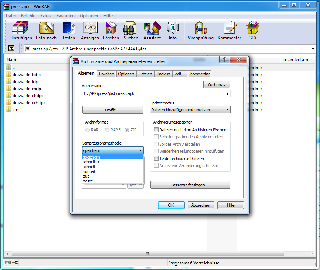Enable Dateien nach dem Archivieren löschen
This screenshot has width=320, height=270.
coord(156,130)
